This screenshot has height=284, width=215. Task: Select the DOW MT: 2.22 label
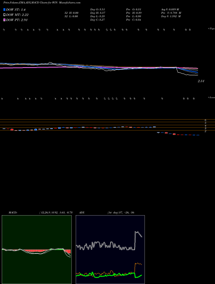pyautogui.click(x=17, y=15)
